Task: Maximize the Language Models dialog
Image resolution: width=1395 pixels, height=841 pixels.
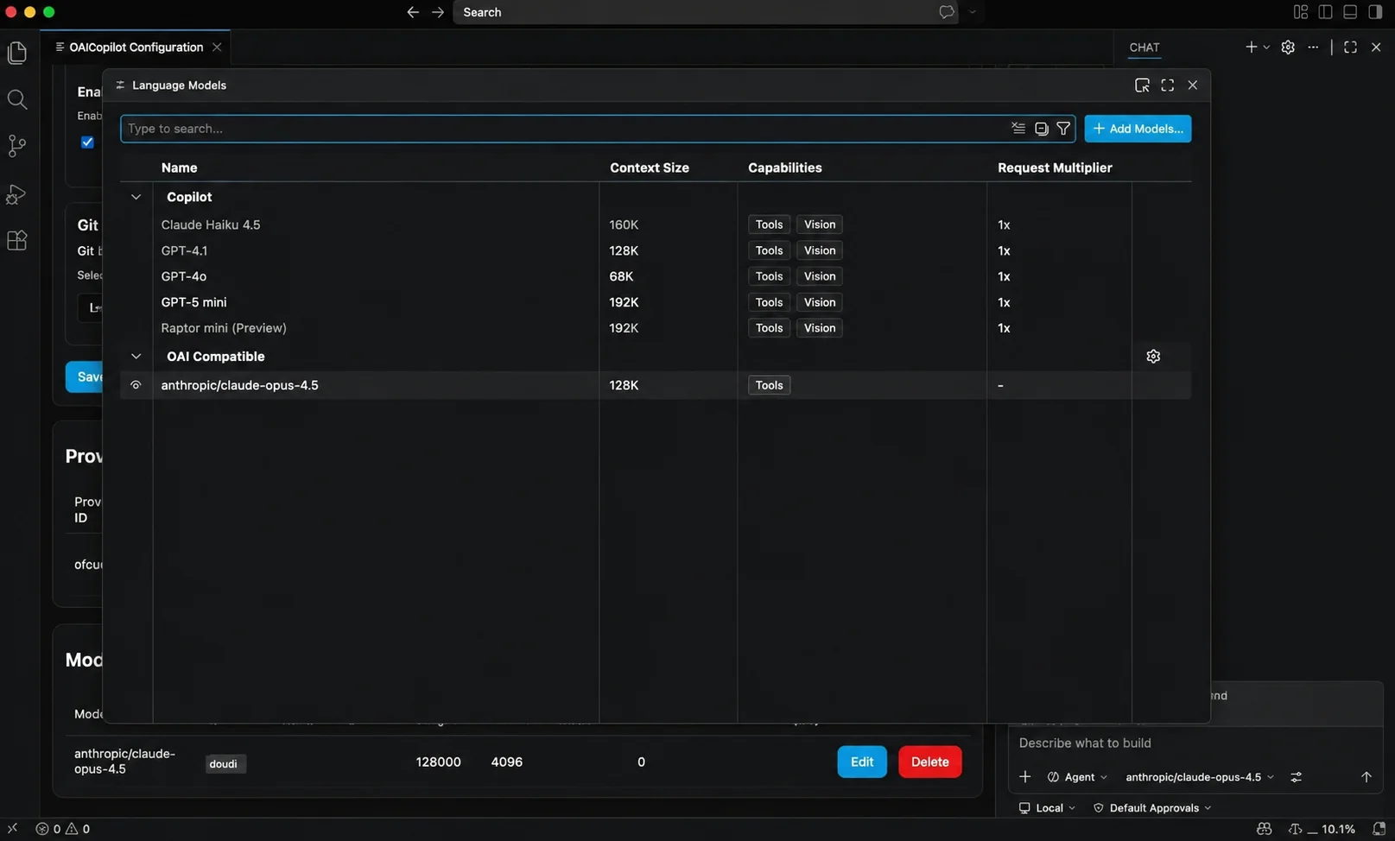Action: [1167, 85]
